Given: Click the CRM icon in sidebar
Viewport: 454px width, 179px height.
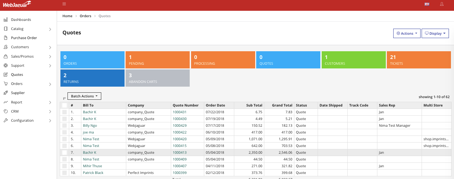Looking at the screenshot, I should tap(5, 111).
